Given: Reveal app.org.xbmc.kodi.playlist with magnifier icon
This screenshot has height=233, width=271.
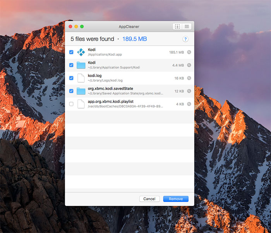Looking at the screenshot, I should tap(189, 104).
